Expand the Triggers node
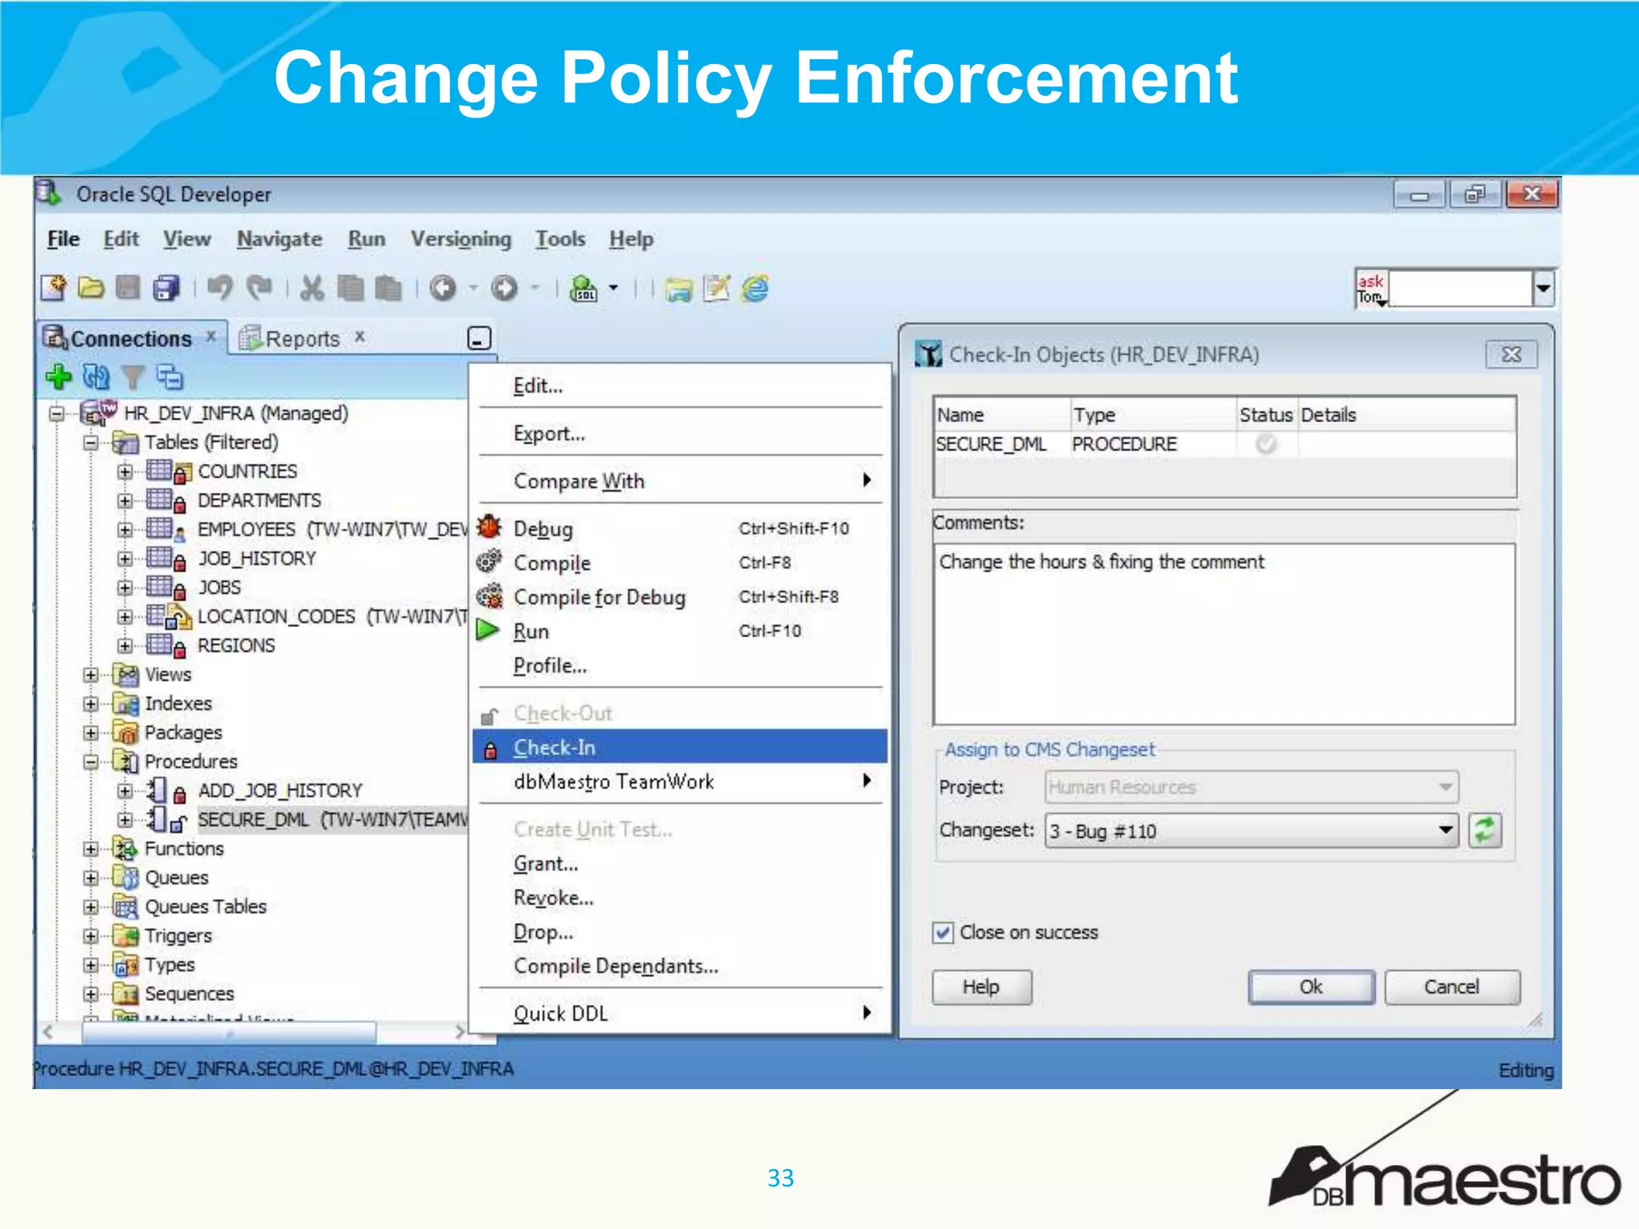 click(91, 936)
